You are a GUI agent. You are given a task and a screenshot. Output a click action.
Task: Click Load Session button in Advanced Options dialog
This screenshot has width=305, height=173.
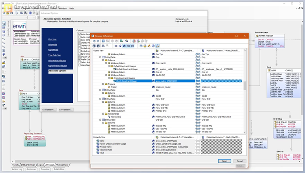click(x=49, y=110)
